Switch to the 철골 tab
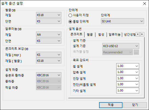 [x=90, y=35]
